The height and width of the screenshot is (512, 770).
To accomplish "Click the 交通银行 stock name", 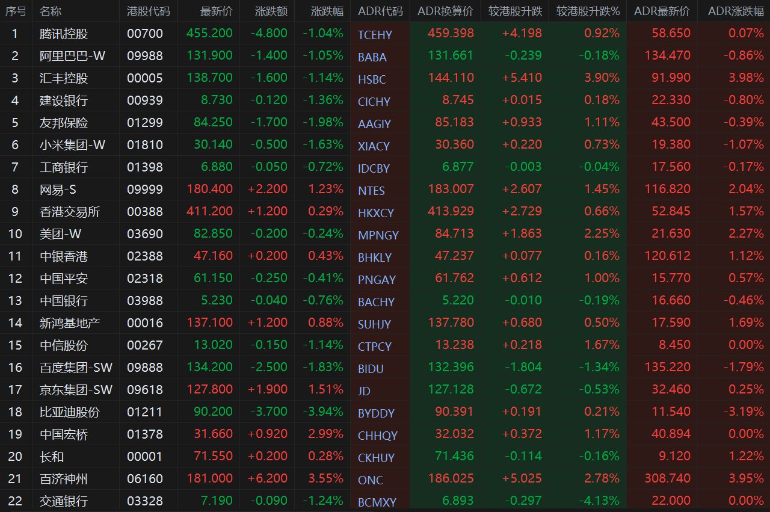I will 64,501.
